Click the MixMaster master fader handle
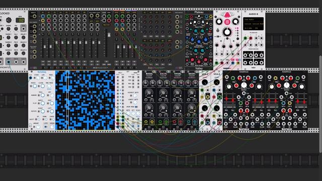 tap(109, 35)
